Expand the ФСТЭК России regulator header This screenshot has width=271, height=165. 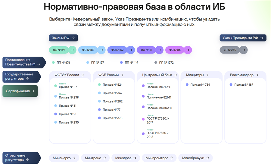tap(69, 75)
